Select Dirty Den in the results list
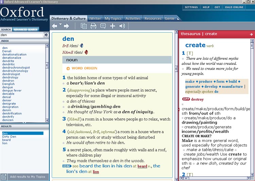The height and width of the screenshot is (181, 255). tap(9, 137)
